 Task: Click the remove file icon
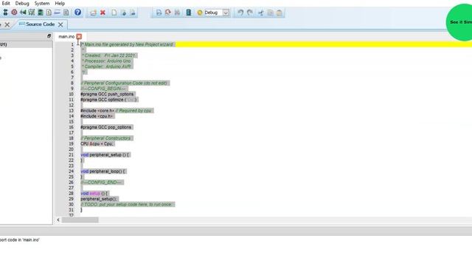(133, 13)
